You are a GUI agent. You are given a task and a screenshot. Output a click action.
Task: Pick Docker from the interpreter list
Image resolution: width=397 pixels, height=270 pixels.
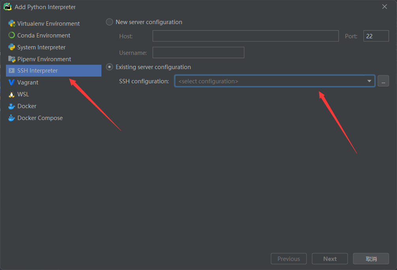54,106
